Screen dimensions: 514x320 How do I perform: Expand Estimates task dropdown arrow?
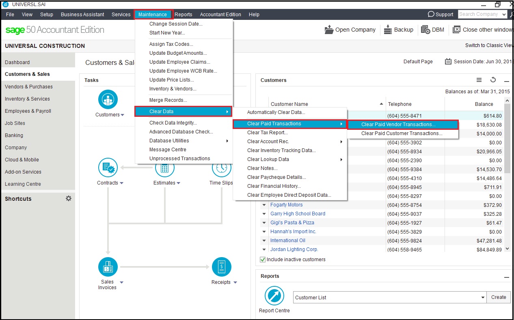(x=178, y=183)
